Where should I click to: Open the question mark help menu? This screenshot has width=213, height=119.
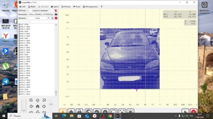click(x=102, y=7)
